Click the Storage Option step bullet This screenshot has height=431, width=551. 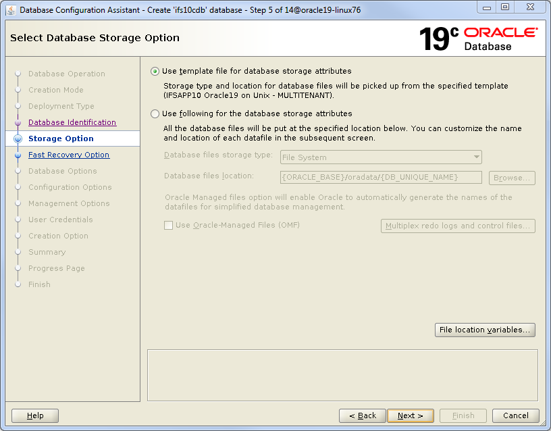18,138
